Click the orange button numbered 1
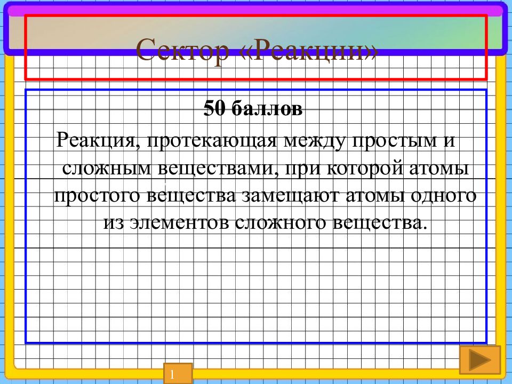This screenshot has height=384, width=512. (178, 373)
